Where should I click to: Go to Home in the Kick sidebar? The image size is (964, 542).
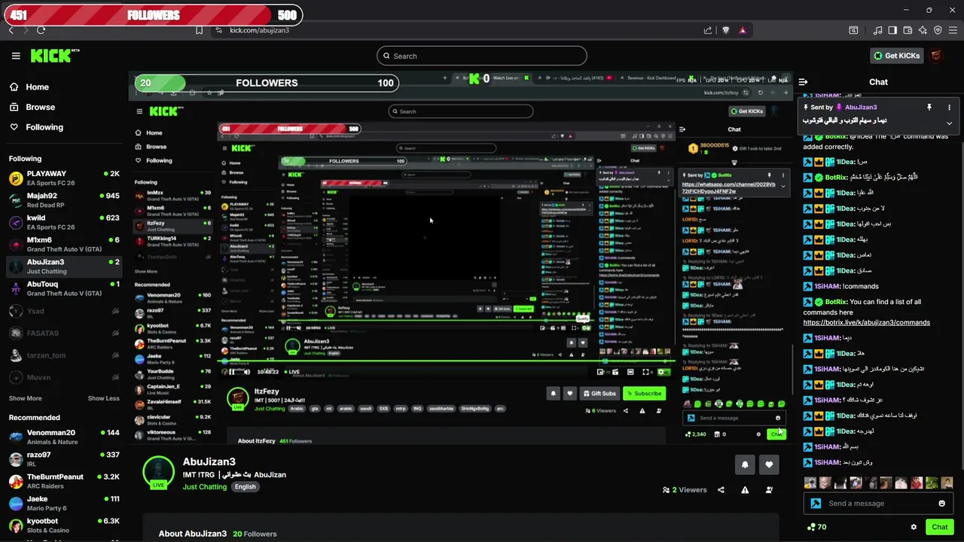(29, 87)
